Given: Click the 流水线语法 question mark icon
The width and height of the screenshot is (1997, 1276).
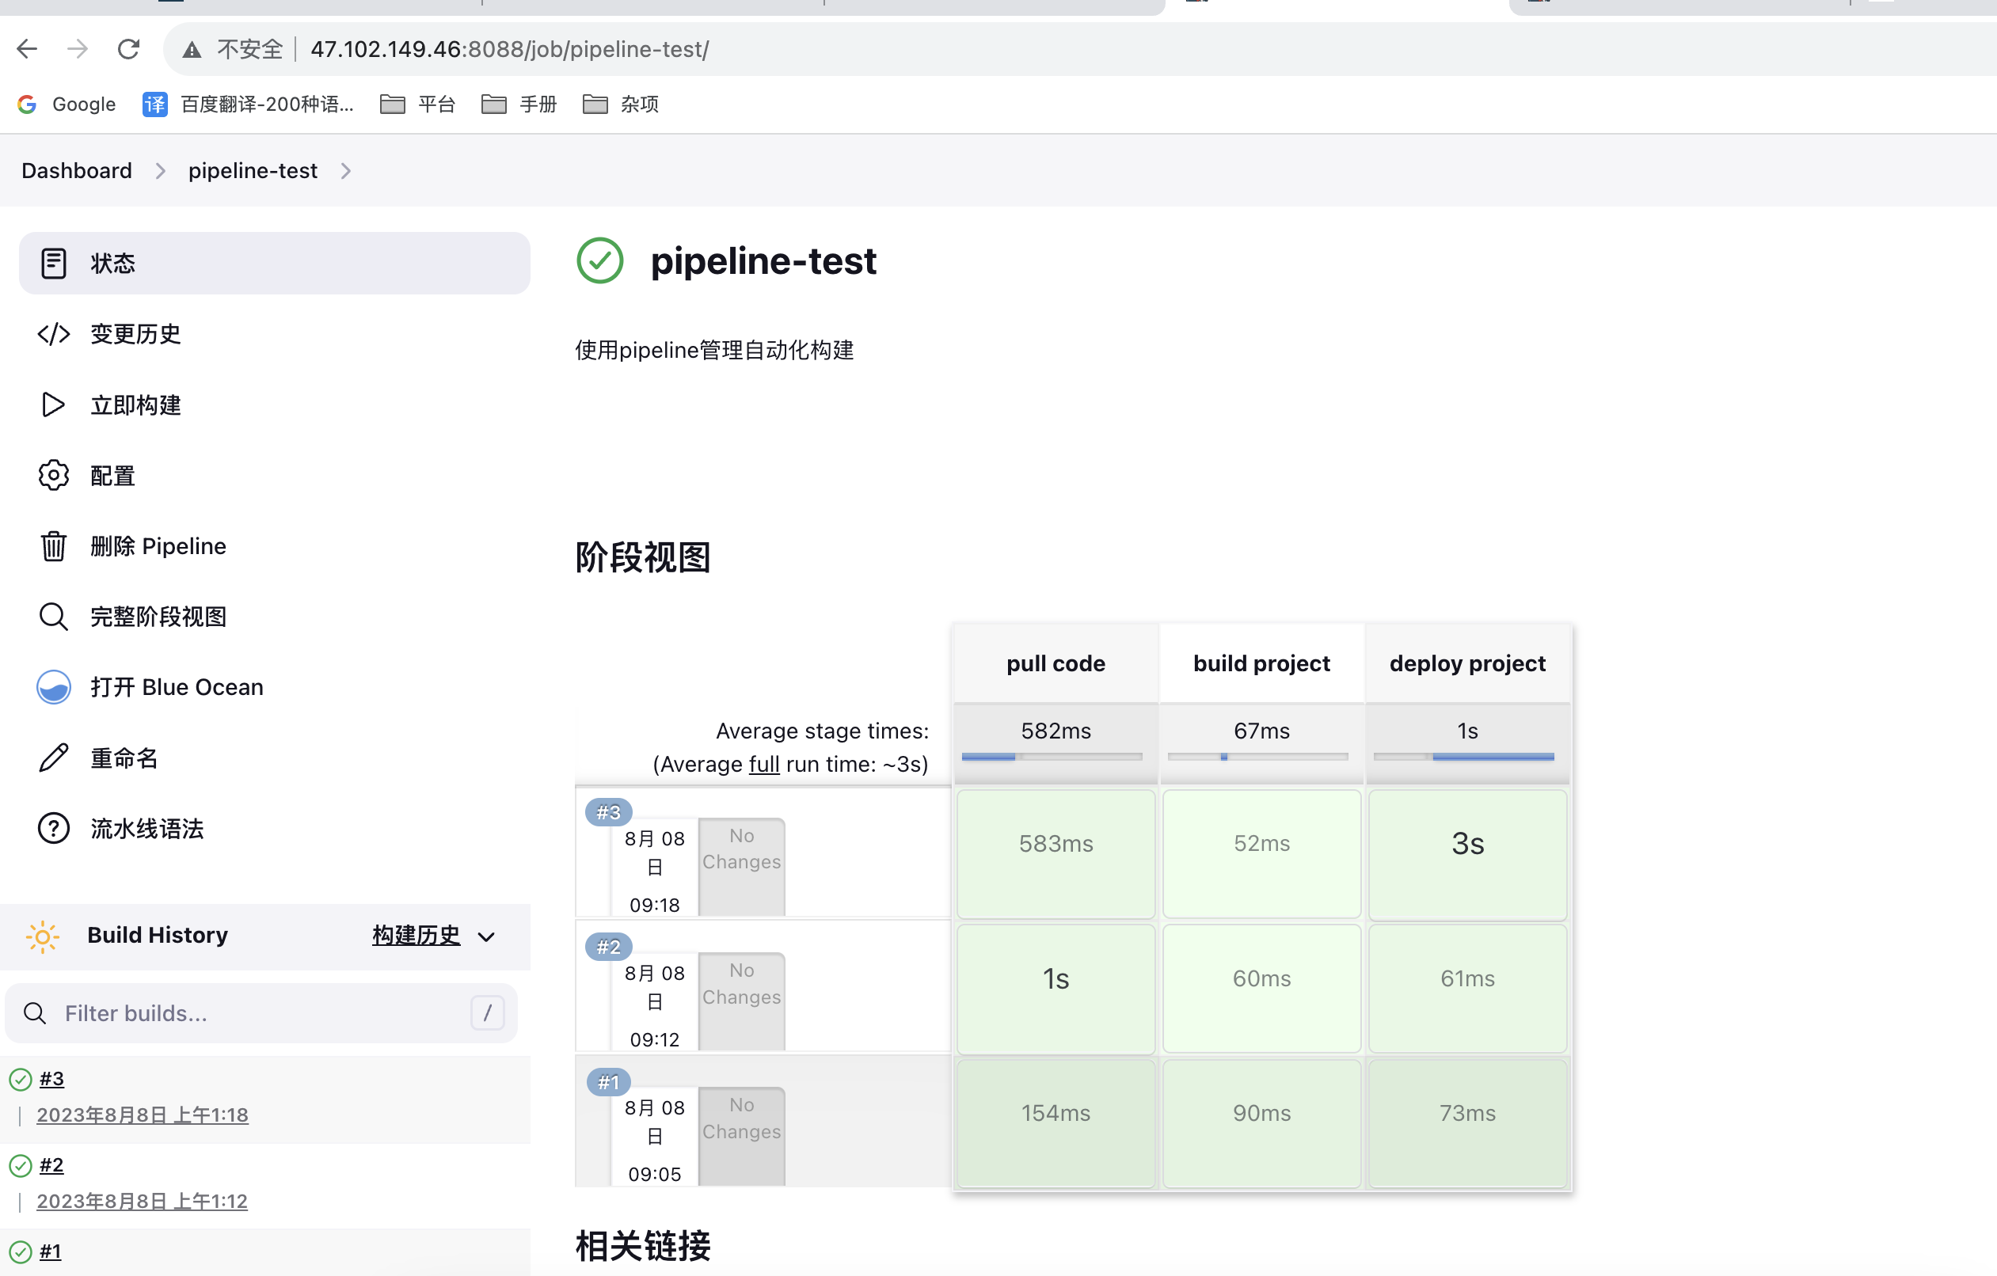Looking at the screenshot, I should point(54,828).
